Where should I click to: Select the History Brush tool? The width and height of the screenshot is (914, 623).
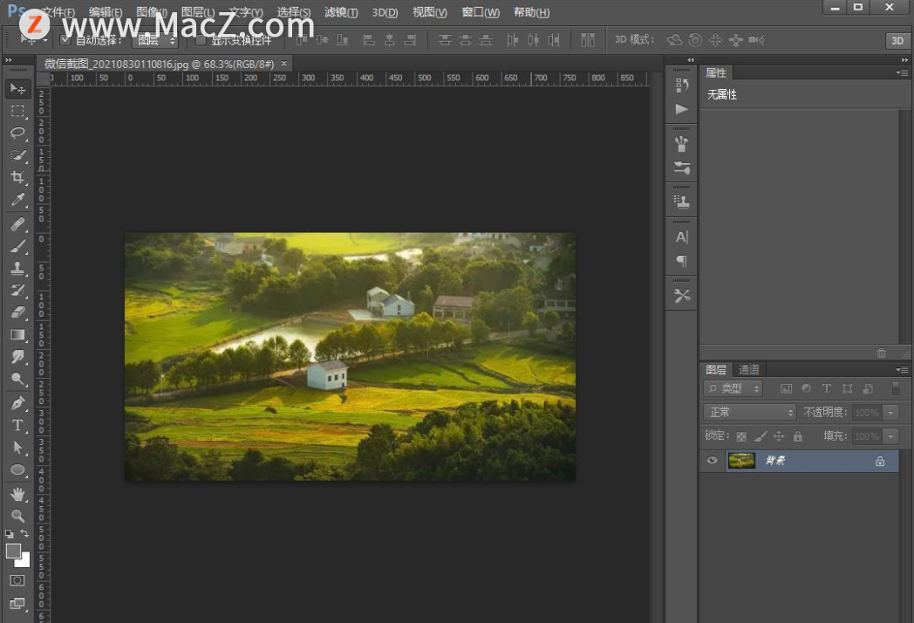[17, 291]
